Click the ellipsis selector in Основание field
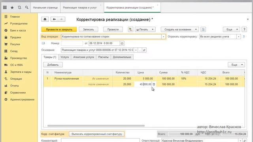This screenshot has height=142, width=253. [140, 50]
